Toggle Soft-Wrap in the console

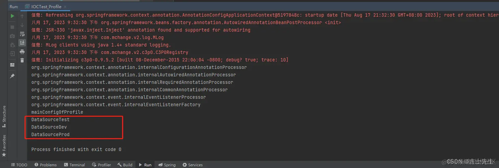22,34
